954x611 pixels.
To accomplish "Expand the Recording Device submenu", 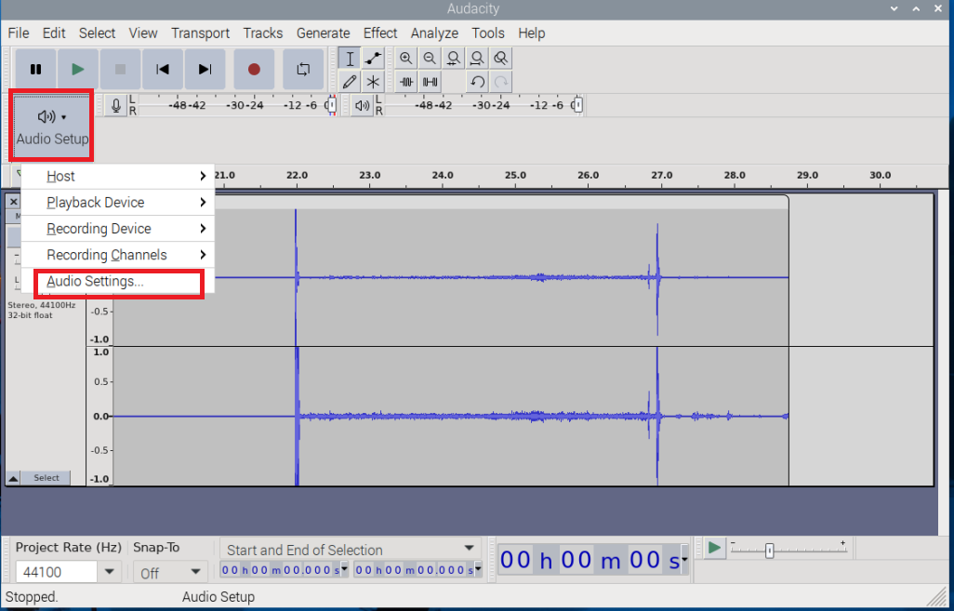I will coord(118,229).
